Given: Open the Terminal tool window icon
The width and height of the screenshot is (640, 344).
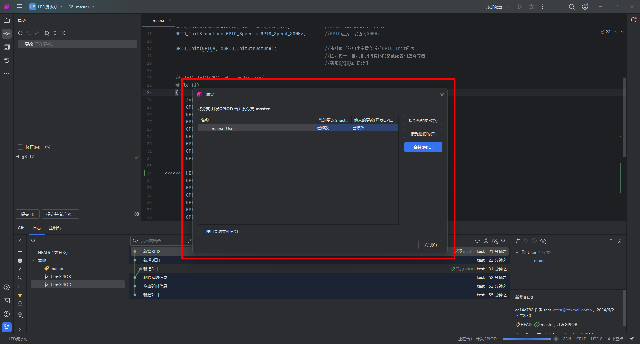Looking at the screenshot, I should coord(7,301).
